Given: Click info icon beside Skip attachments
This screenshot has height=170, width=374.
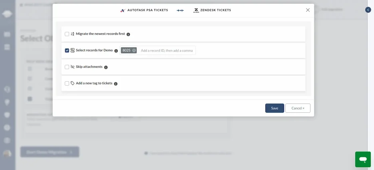Looking at the screenshot, I should click(x=106, y=67).
